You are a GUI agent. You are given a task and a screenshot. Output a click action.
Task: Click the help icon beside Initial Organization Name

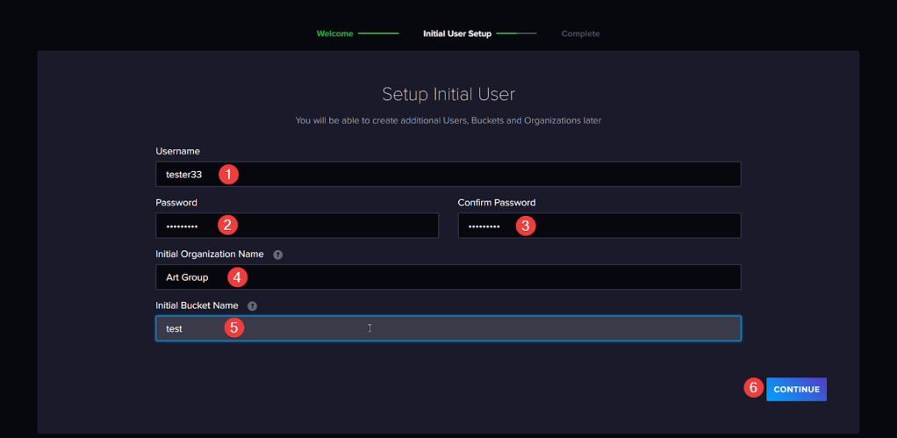click(x=278, y=255)
